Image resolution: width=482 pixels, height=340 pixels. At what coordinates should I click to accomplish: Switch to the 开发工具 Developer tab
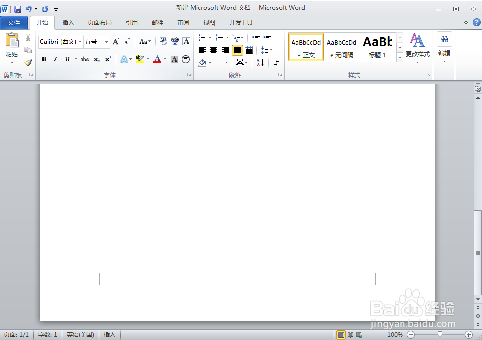point(241,23)
